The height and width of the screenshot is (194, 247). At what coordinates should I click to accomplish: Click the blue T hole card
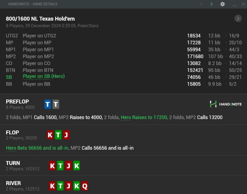click(48, 104)
